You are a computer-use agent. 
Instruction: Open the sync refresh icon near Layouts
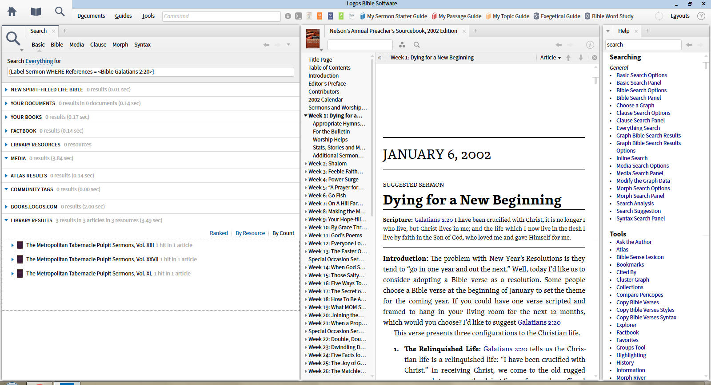tap(659, 16)
